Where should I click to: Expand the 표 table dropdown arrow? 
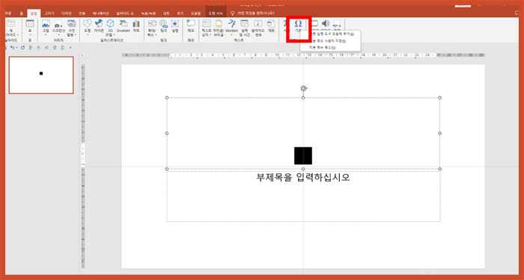[30, 34]
